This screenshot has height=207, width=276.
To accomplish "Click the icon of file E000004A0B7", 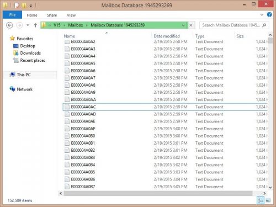I will (67, 187).
